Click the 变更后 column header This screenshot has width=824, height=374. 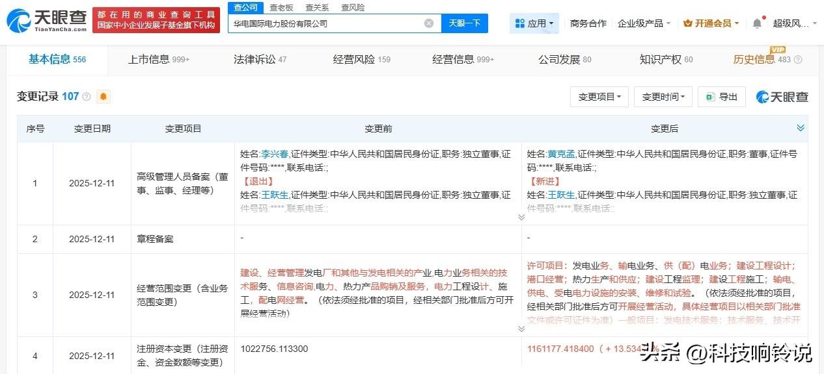[665, 129]
